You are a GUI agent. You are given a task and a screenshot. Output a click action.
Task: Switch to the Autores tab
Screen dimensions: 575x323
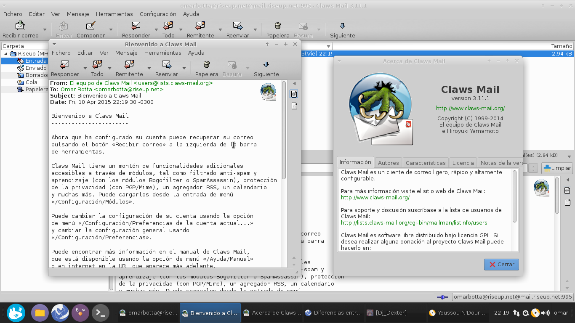388,163
